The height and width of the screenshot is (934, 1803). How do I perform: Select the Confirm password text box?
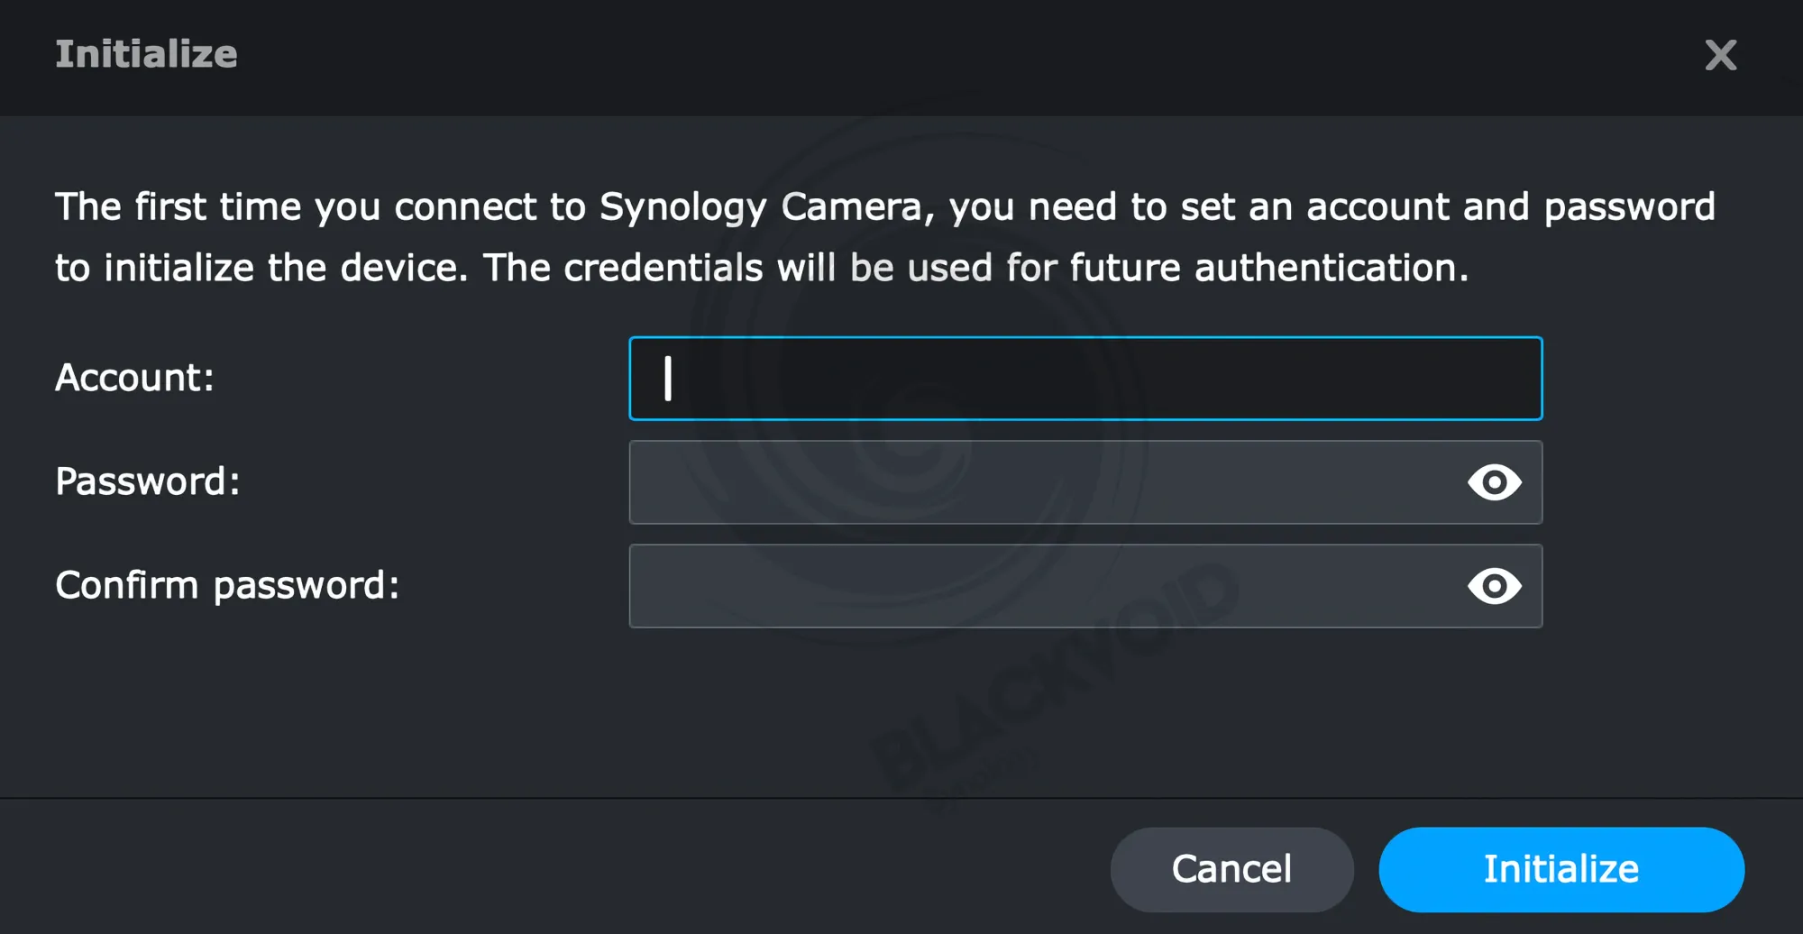pos(1037,586)
